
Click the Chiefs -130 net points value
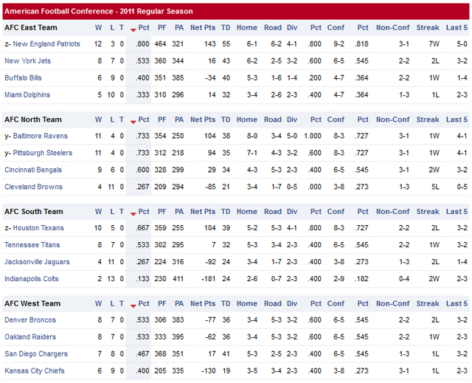[208, 370]
